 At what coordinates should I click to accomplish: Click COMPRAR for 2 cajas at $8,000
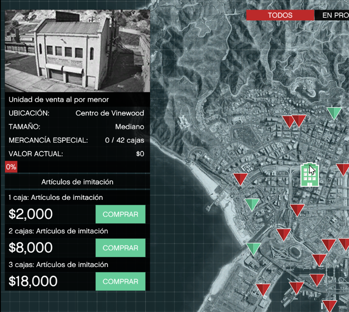pos(120,248)
